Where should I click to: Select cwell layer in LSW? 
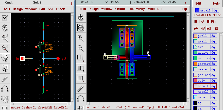tap(205, 47)
